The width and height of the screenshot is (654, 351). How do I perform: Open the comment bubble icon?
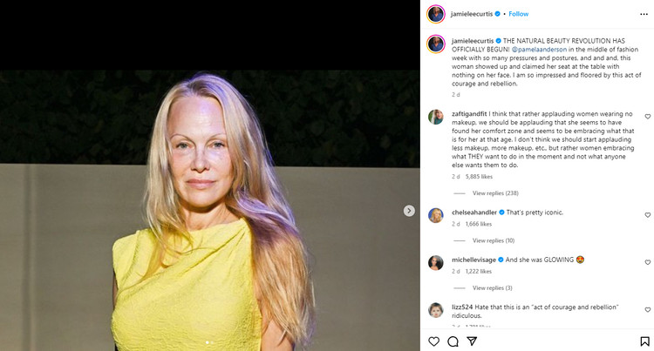(x=453, y=341)
